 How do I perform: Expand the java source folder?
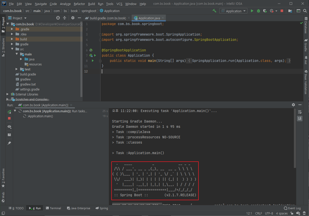click(x=21, y=59)
